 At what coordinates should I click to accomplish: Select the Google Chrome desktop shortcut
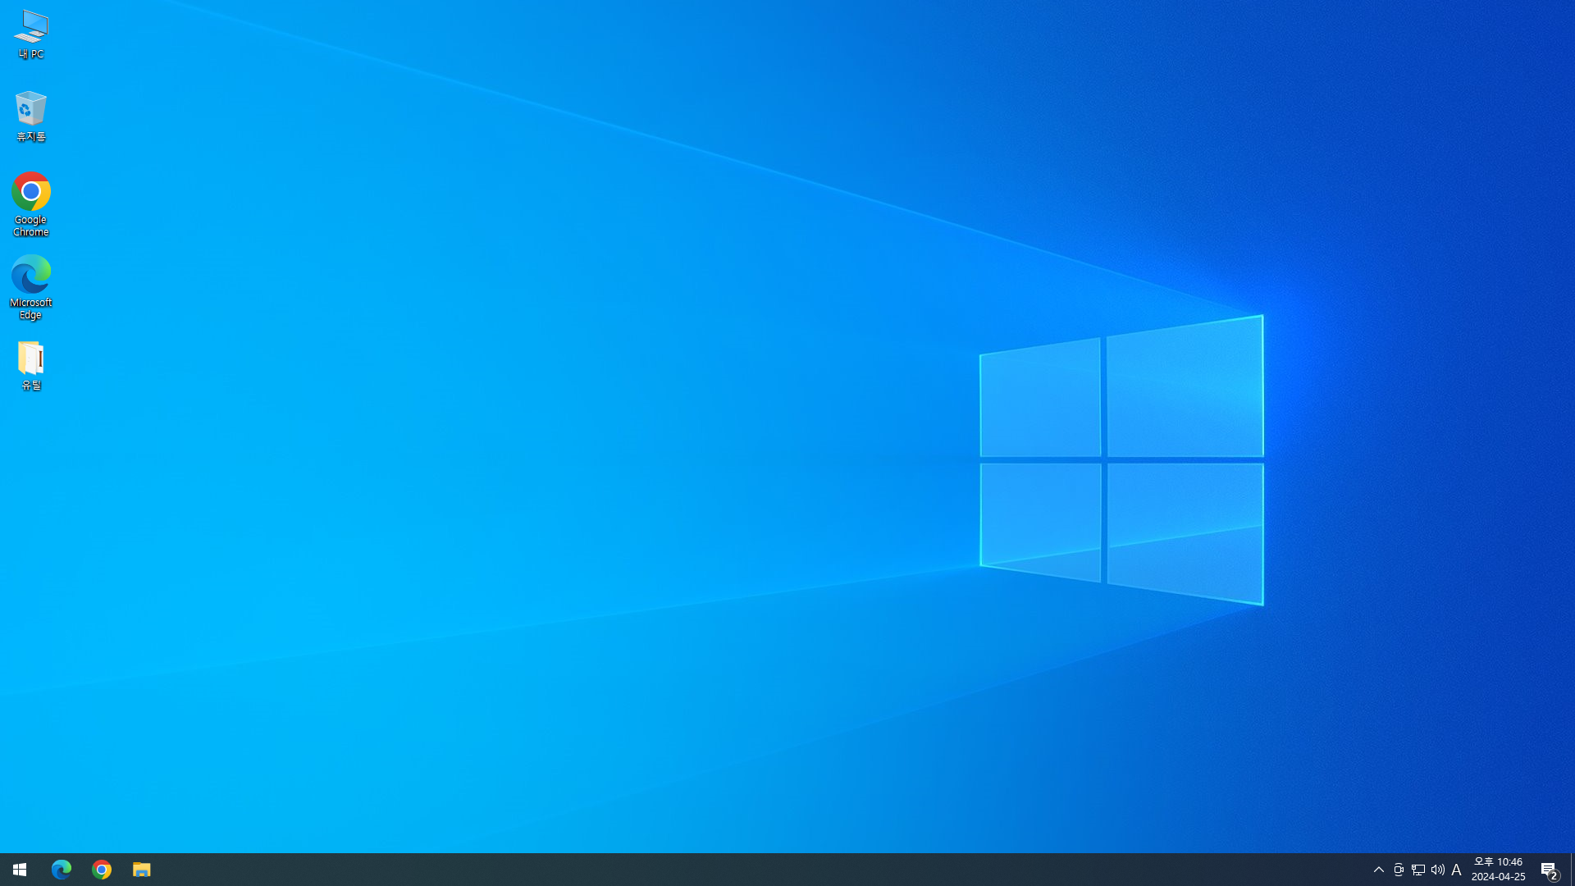(30, 204)
